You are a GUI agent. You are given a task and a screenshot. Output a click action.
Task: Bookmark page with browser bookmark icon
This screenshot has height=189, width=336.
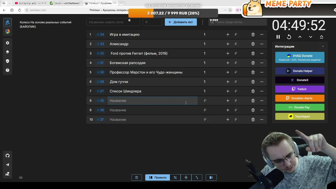230,10
